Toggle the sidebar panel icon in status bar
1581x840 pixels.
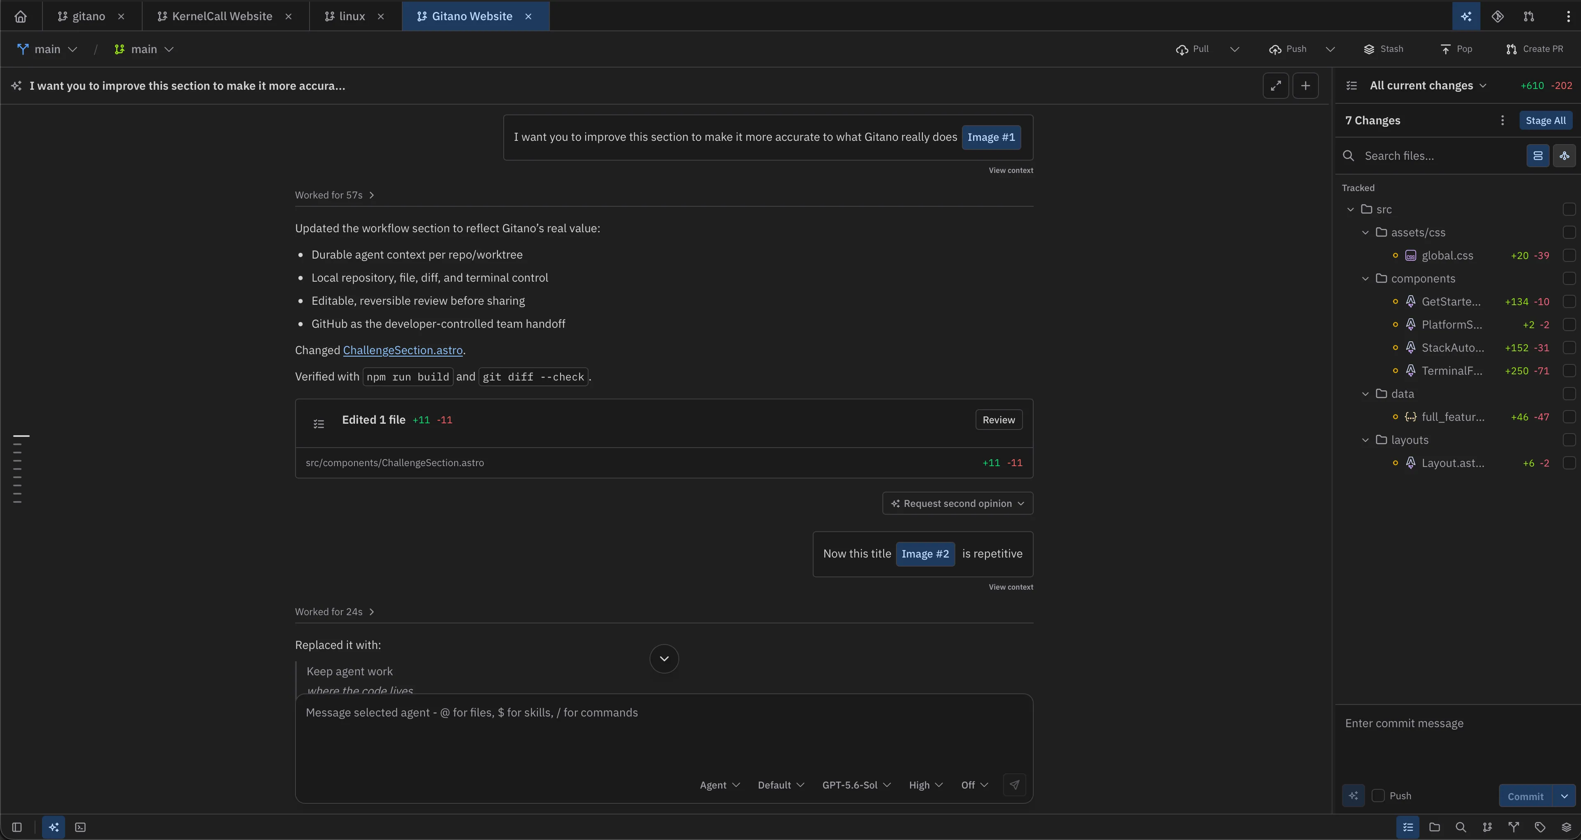point(17,827)
